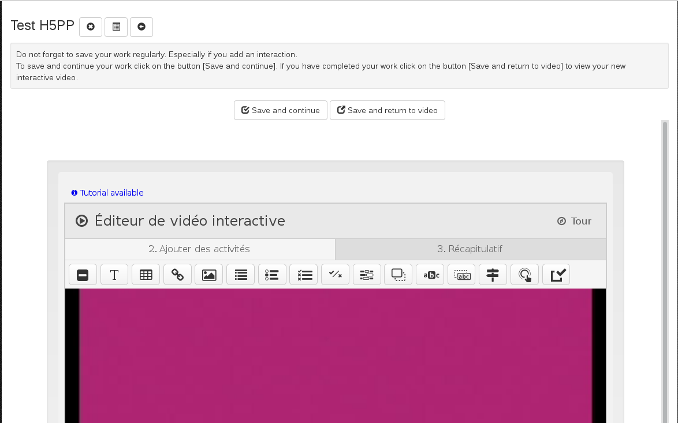Click the circled X button beside Test H5PP
678x423 pixels.
pos(91,27)
